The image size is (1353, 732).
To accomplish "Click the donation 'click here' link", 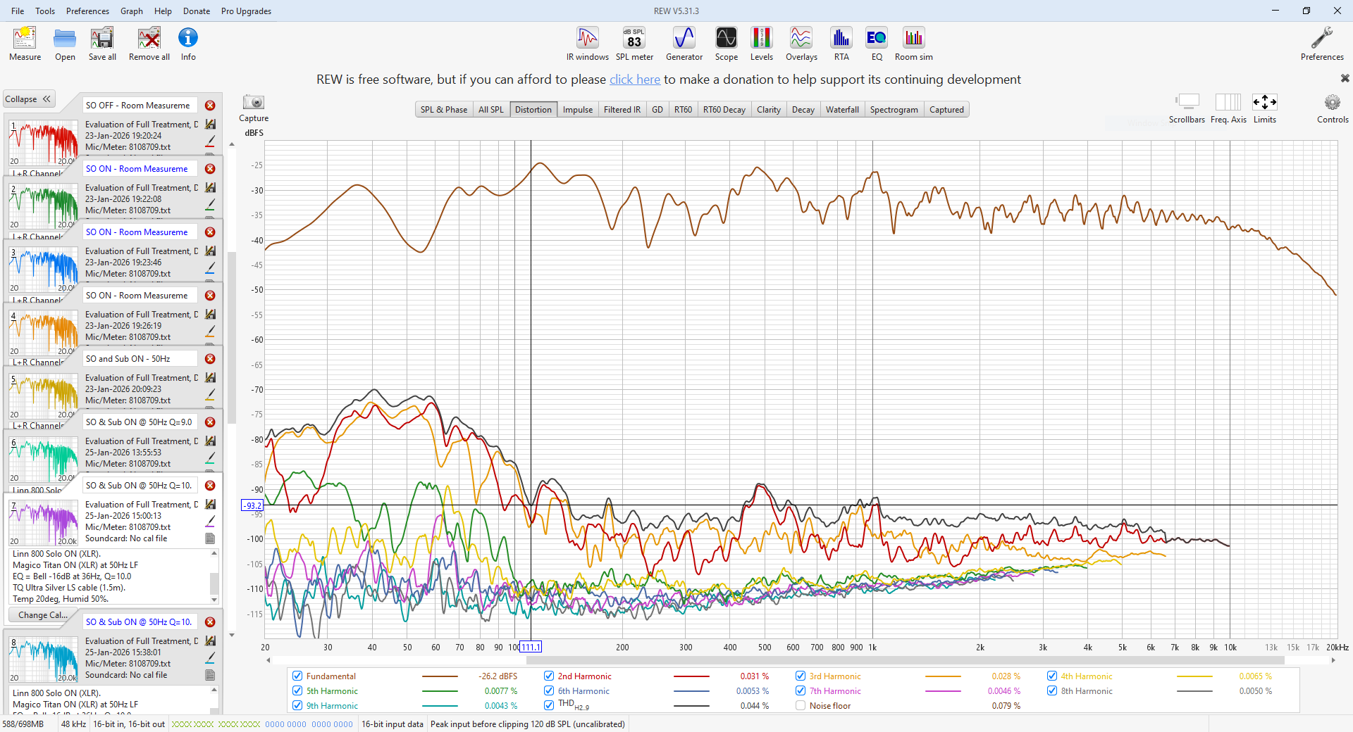I will (634, 80).
